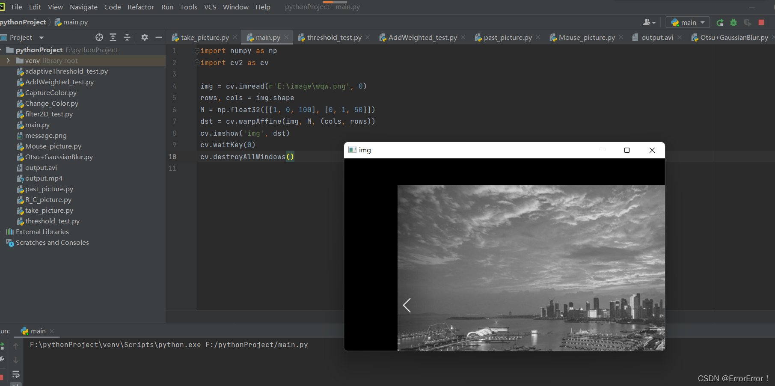Image resolution: width=775 pixels, height=386 pixels.
Task: Click the Rerun main icon in toolbar
Action: (720, 23)
